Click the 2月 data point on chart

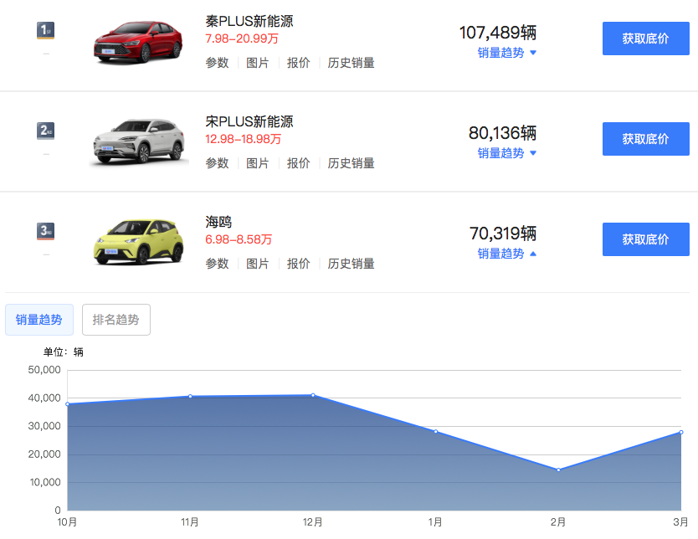[x=558, y=470]
